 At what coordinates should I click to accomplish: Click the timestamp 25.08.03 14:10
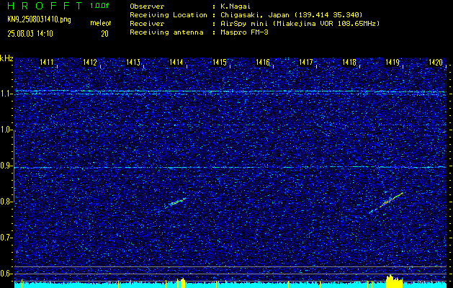[x=30, y=34]
